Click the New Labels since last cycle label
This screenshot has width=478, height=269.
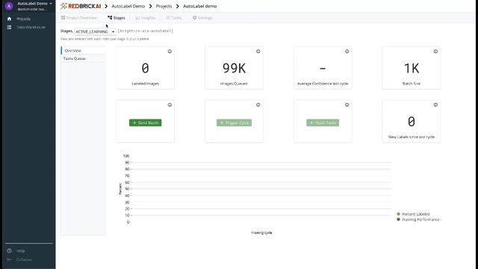(x=412, y=137)
